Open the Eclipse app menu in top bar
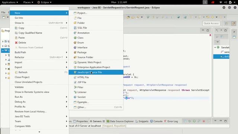This screenshot has height=134, width=238. pyautogui.click(x=44, y=2)
